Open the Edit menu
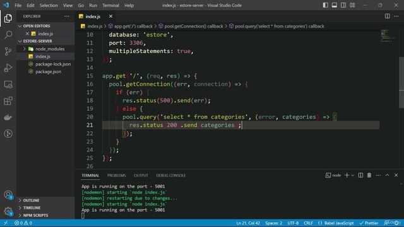This screenshot has width=404, height=227. point(30,5)
